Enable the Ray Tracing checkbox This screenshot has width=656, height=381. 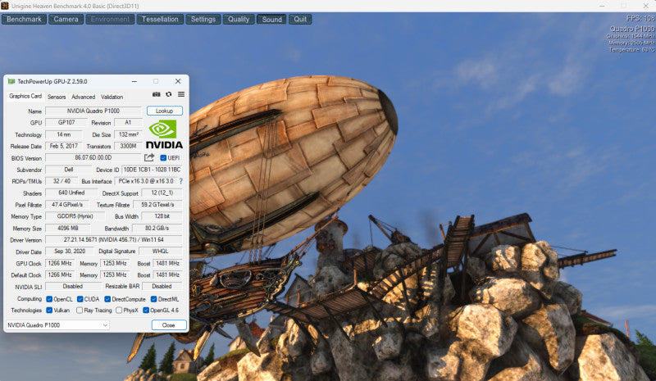pos(80,311)
